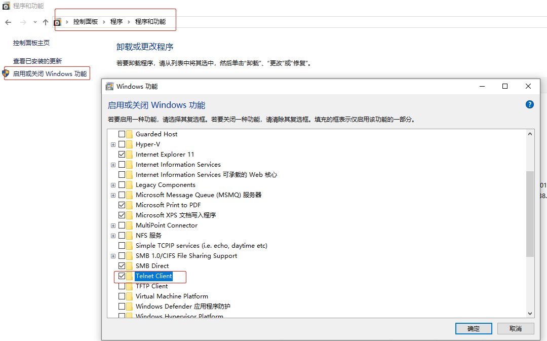Select Windows Defender 应用程序防护 row

[183, 306]
